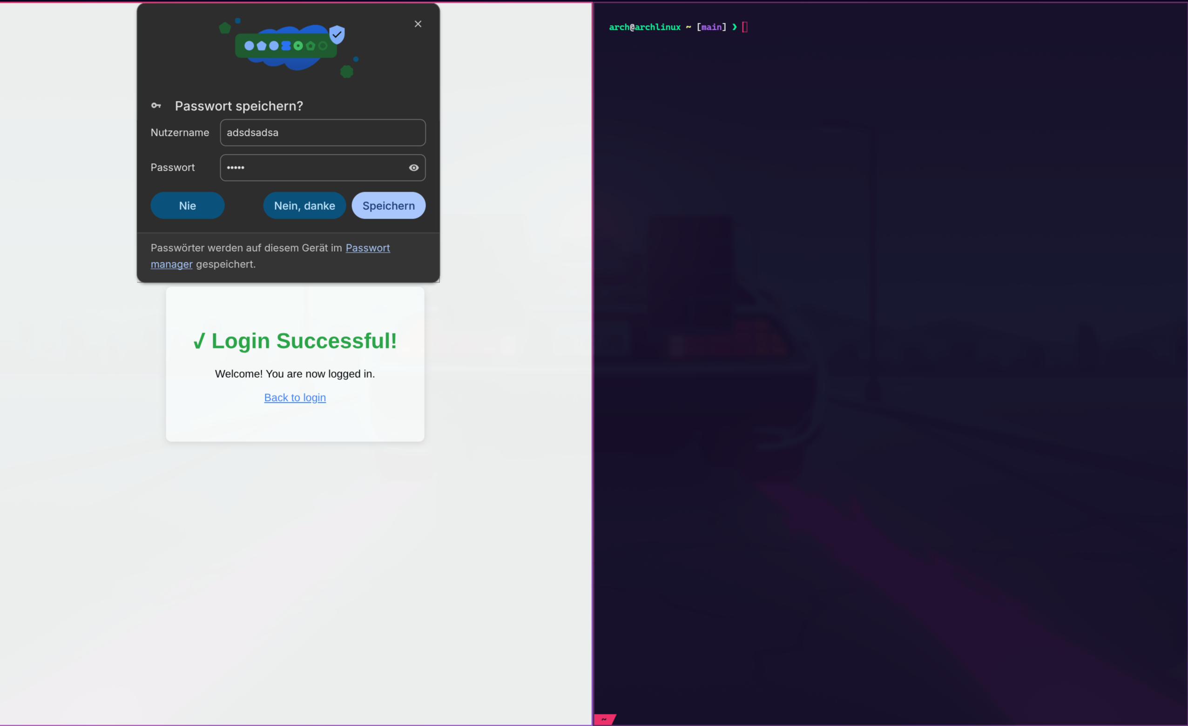Click the terminal cursor block

click(744, 27)
